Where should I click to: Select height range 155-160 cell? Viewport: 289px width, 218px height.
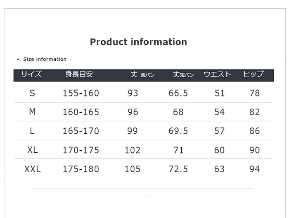pos(81,93)
